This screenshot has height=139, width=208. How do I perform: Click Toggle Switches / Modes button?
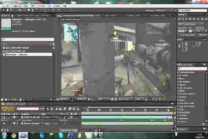coord(68,130)
